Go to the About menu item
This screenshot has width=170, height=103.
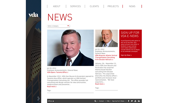point(57,6)
